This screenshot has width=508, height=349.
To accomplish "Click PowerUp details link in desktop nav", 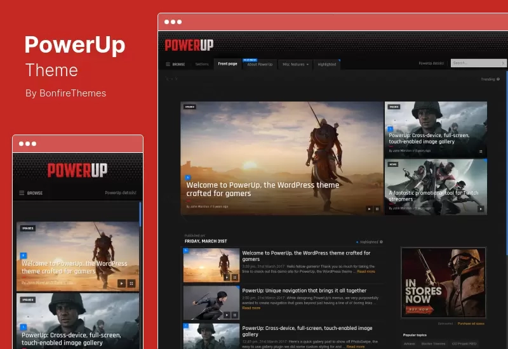I will (x=431, y=63).
